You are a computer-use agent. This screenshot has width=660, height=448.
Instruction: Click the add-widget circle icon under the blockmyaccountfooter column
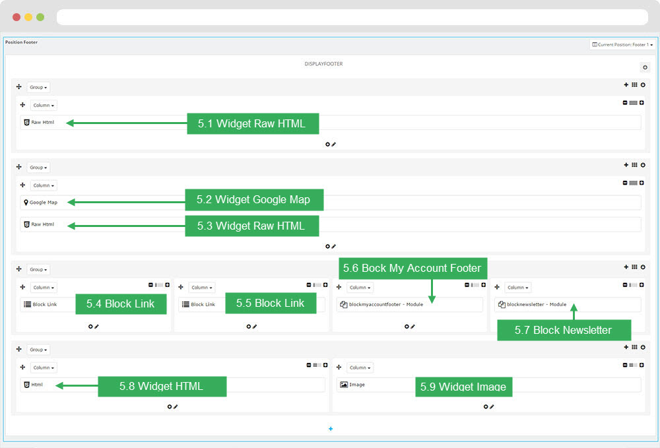[x=407, y=326]
